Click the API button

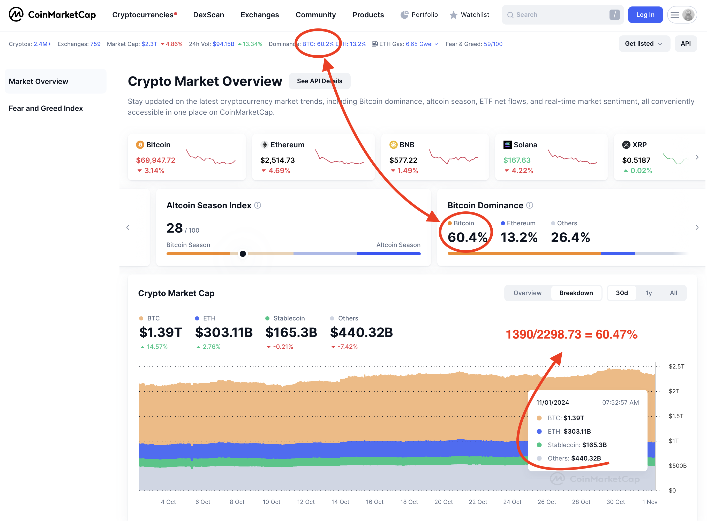tap(686, 43)
